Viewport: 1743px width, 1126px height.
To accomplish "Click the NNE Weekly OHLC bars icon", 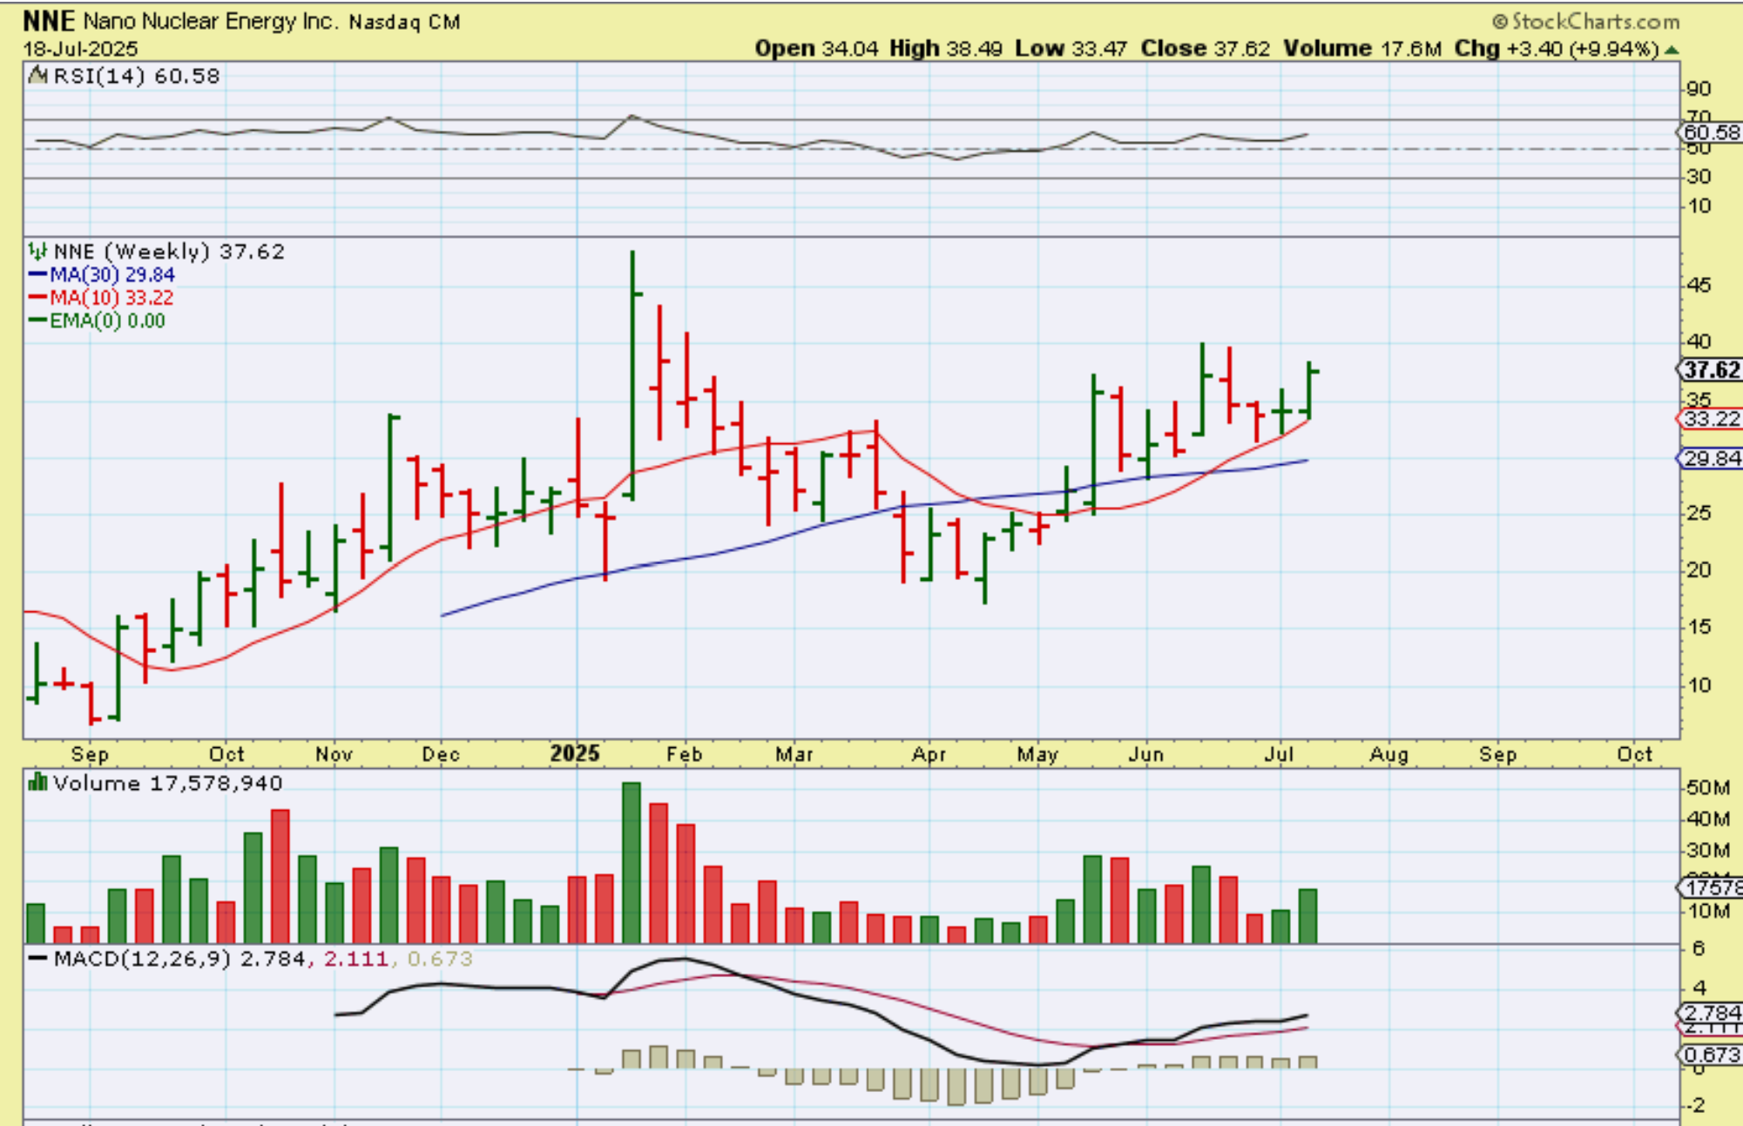I will pos(37,252).
